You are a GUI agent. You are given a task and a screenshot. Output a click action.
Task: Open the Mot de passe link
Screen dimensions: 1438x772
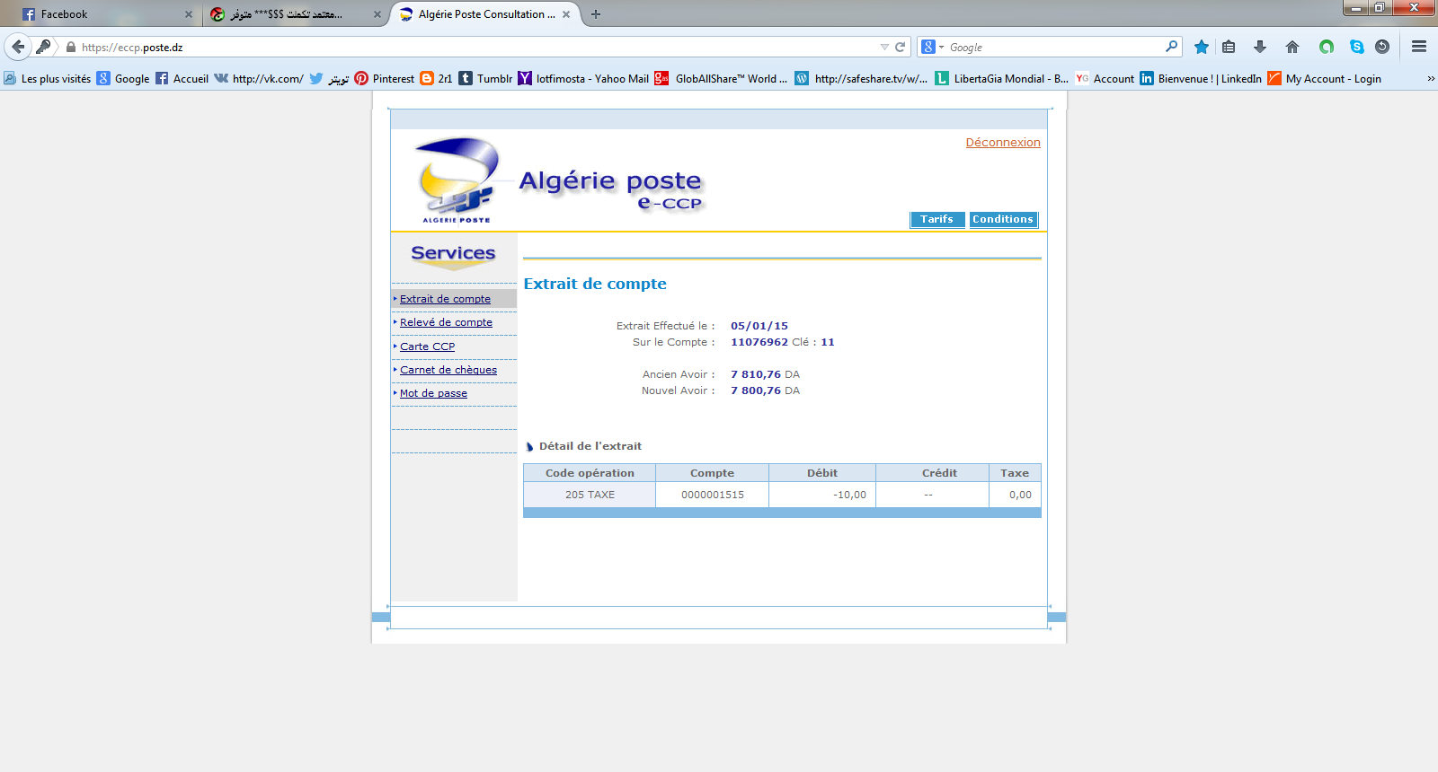433,393
